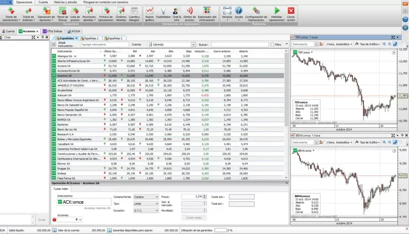The image size is (409, 234).
Task: Select Banco Santander SA row
Action: (168, 115)
